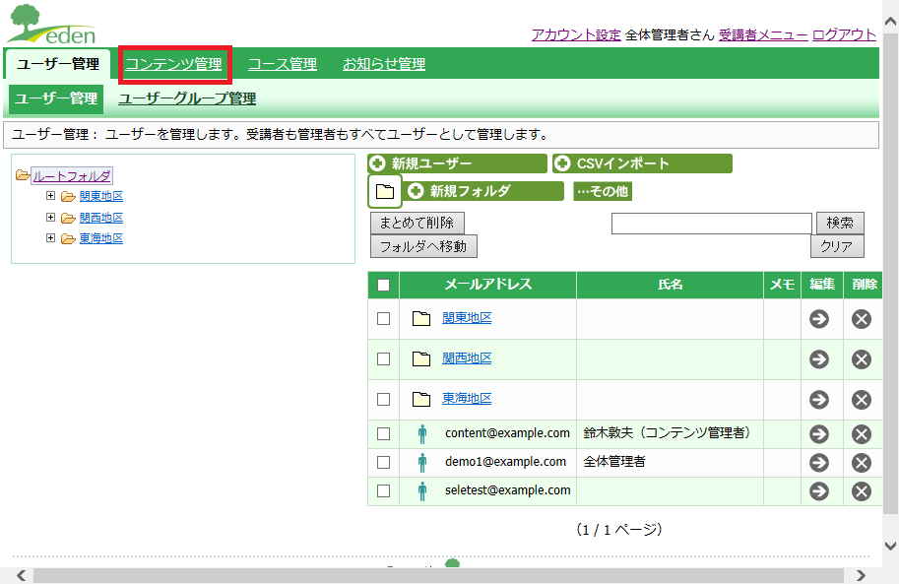Click person icon for seletest@example.com
899x584 pixels.
[422, 491]
